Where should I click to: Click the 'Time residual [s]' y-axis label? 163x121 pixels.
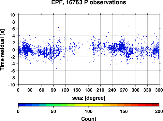(2, 50)
